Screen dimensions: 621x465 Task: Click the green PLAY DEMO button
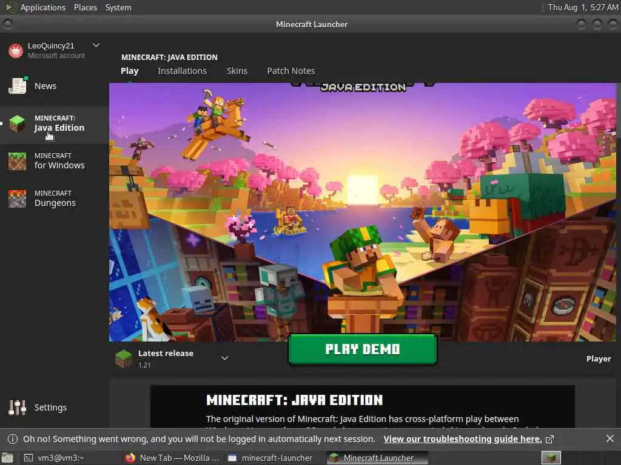(363, 349)
